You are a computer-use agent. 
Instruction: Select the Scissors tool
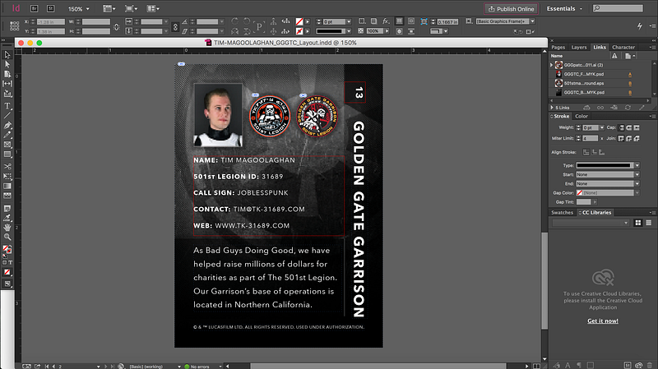(x=7, y=167)
